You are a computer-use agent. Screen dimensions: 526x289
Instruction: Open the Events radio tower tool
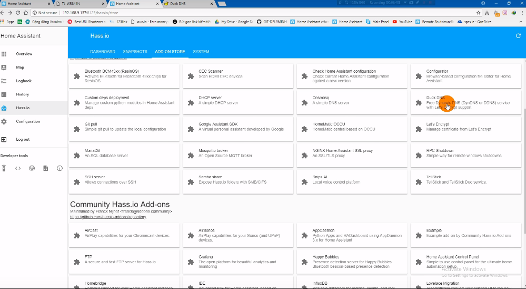[x=32, y=168]
